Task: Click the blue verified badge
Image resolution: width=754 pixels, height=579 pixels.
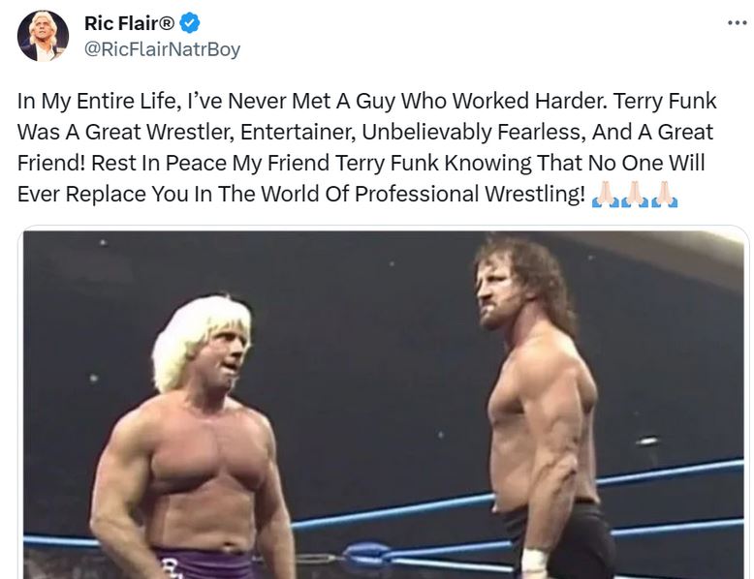Action: [192, 23]
